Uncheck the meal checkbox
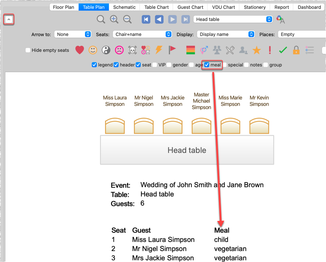Viewport: 326px width, 262px height. pos(207,65)
